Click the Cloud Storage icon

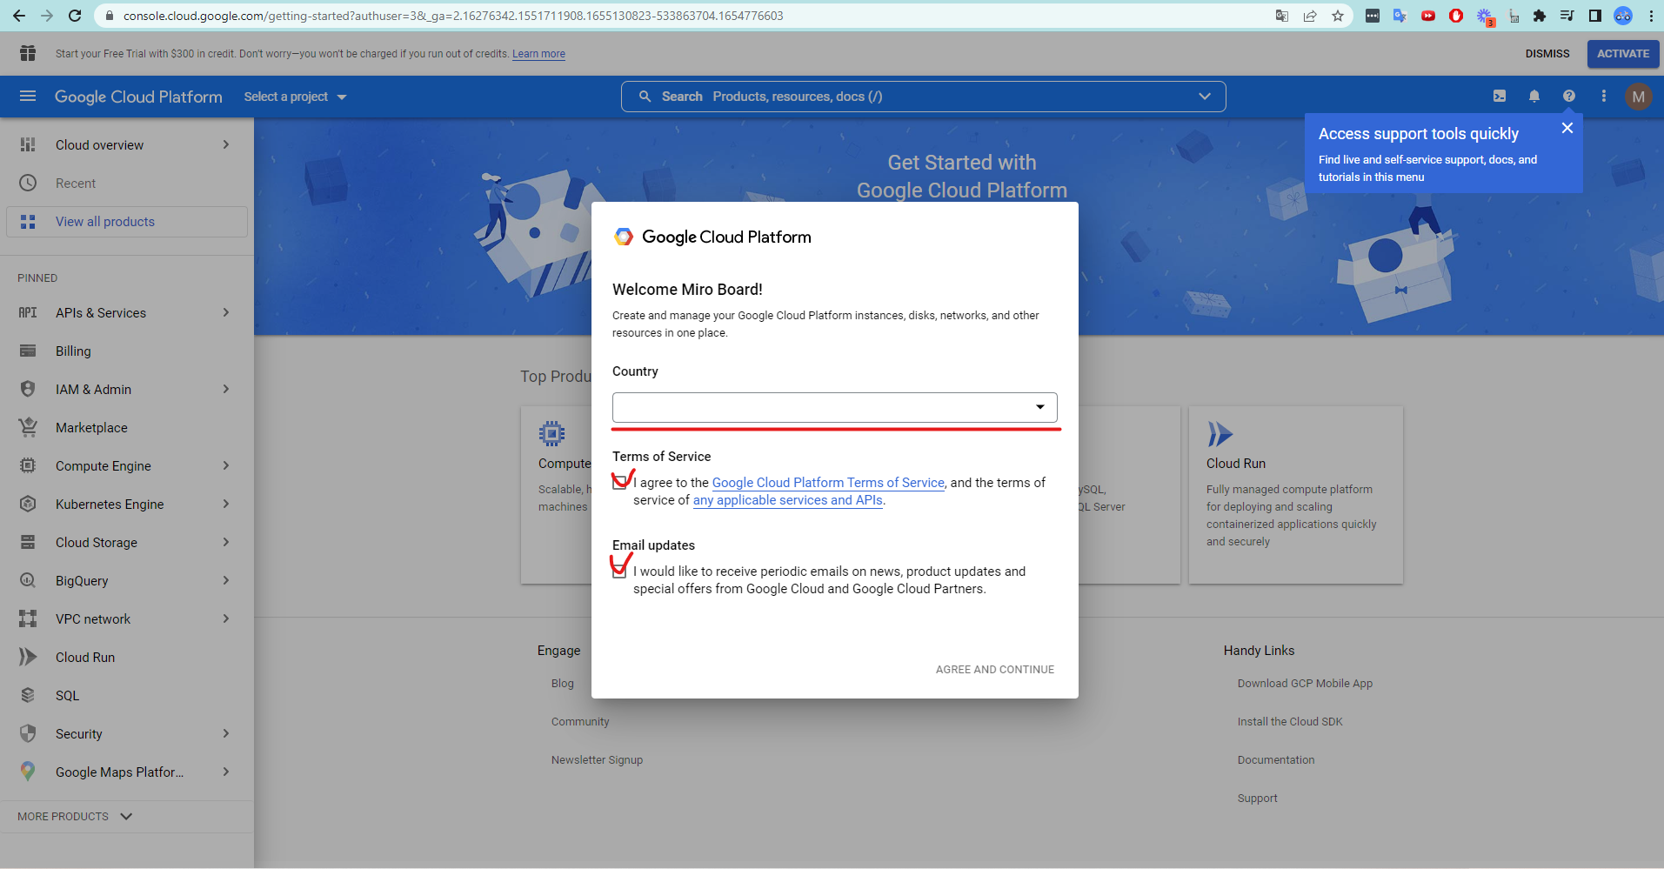pyautogui.click(x=28, y=543)
